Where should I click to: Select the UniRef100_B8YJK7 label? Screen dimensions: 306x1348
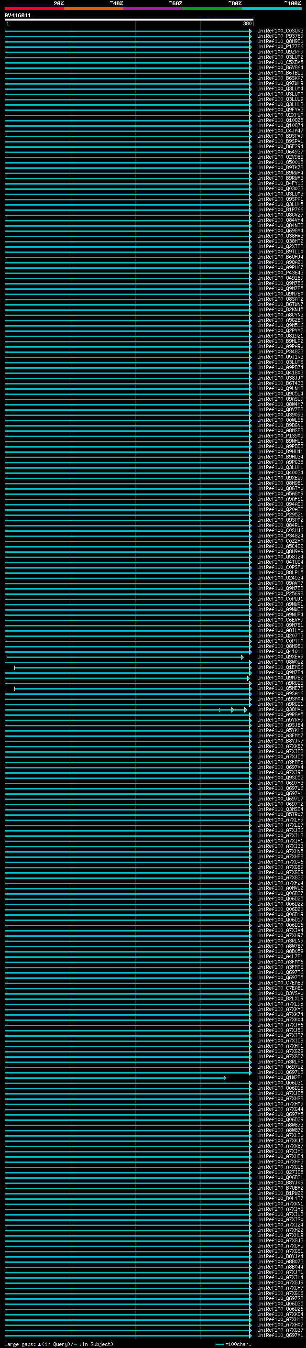[x=280, y=741]
